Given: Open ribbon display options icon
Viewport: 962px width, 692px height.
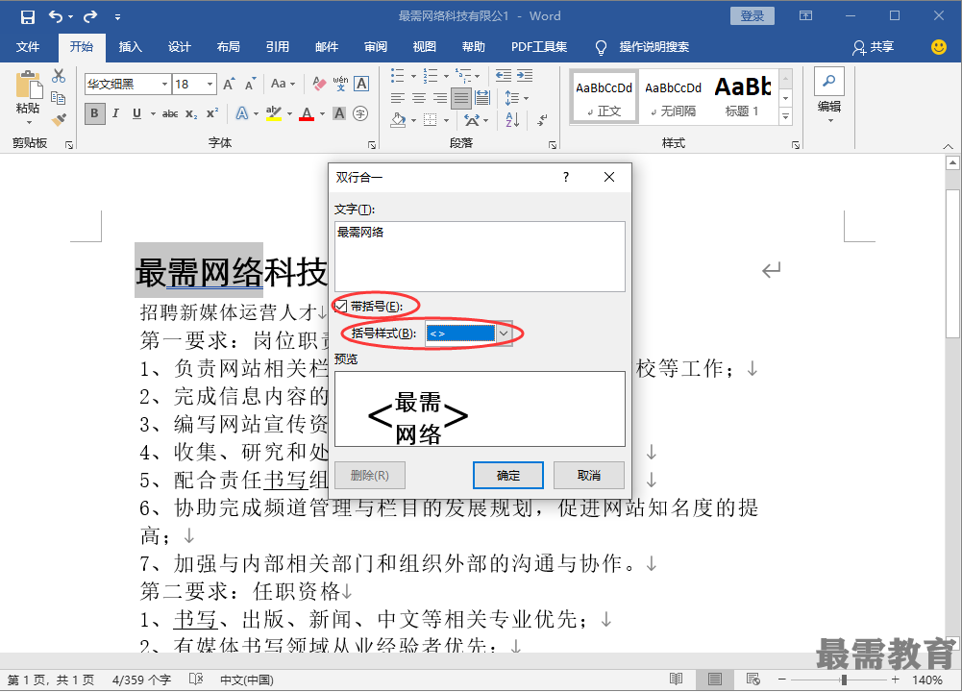Looking at the screenshot, I should (805, 16).
